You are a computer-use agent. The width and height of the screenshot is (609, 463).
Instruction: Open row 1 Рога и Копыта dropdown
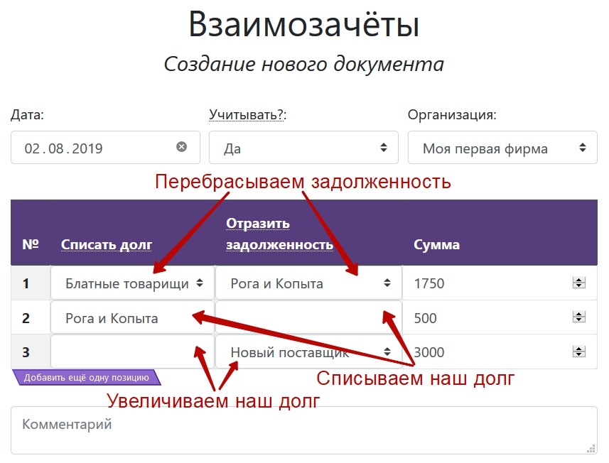(x=309, y=283)
